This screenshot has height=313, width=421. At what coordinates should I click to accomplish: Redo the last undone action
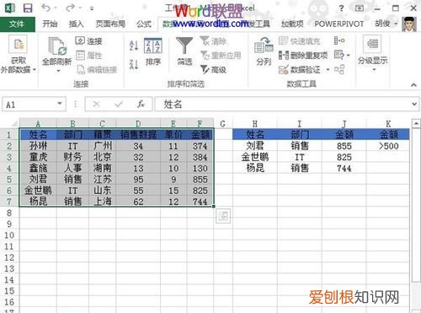pyautogui.click(x=70, y=8)
